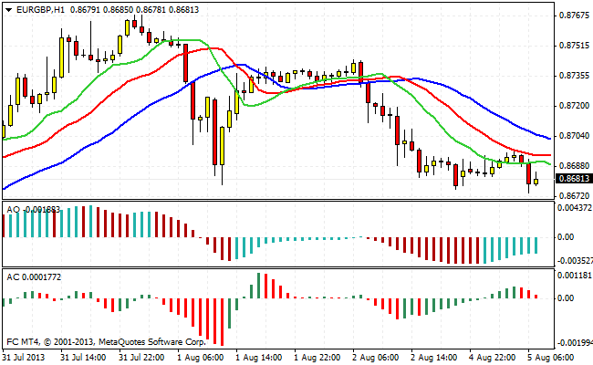Click the tallest red AC histogram bar

tap(222, 322)
